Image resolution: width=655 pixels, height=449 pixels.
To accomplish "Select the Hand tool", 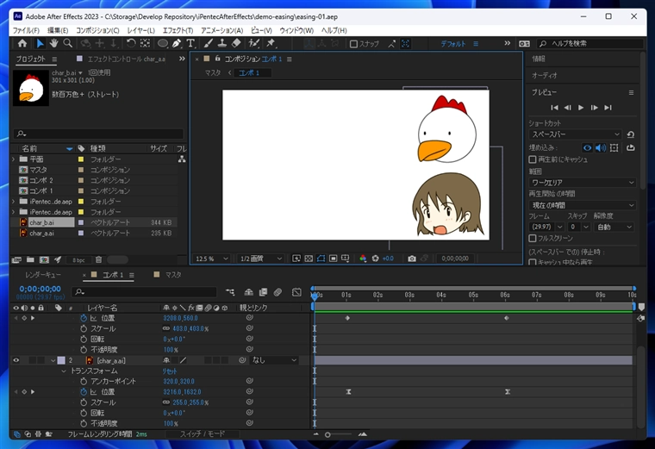I will [53, 43].
